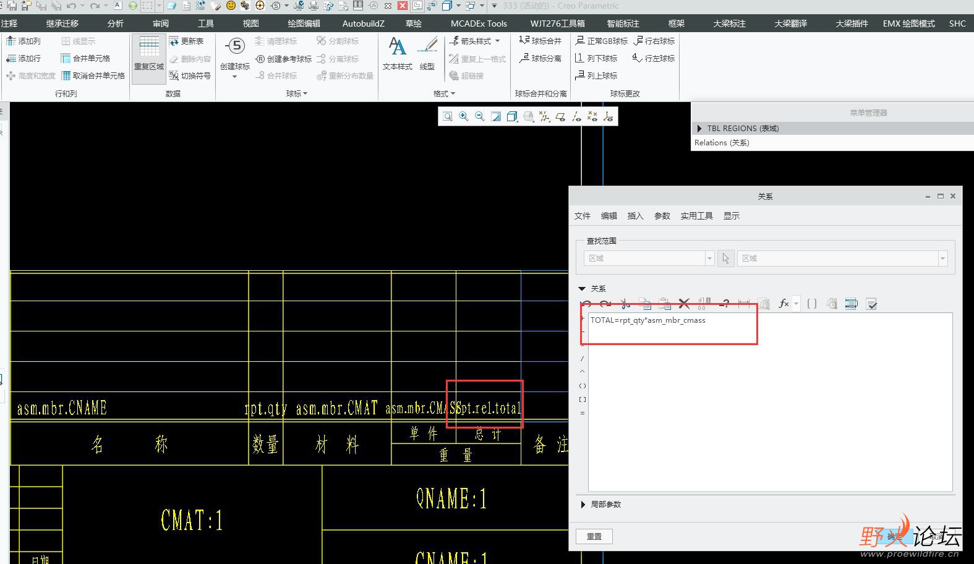Viewport: 974px width, 564px height.
Task: Switch to the 审阅 ribbon tab
Action: point(161,23)
